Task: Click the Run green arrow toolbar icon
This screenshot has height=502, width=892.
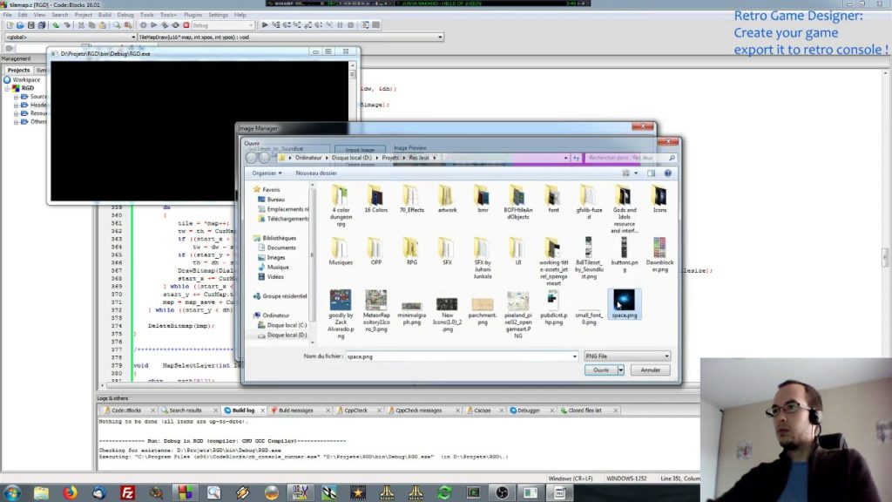Action: [153, 25]
